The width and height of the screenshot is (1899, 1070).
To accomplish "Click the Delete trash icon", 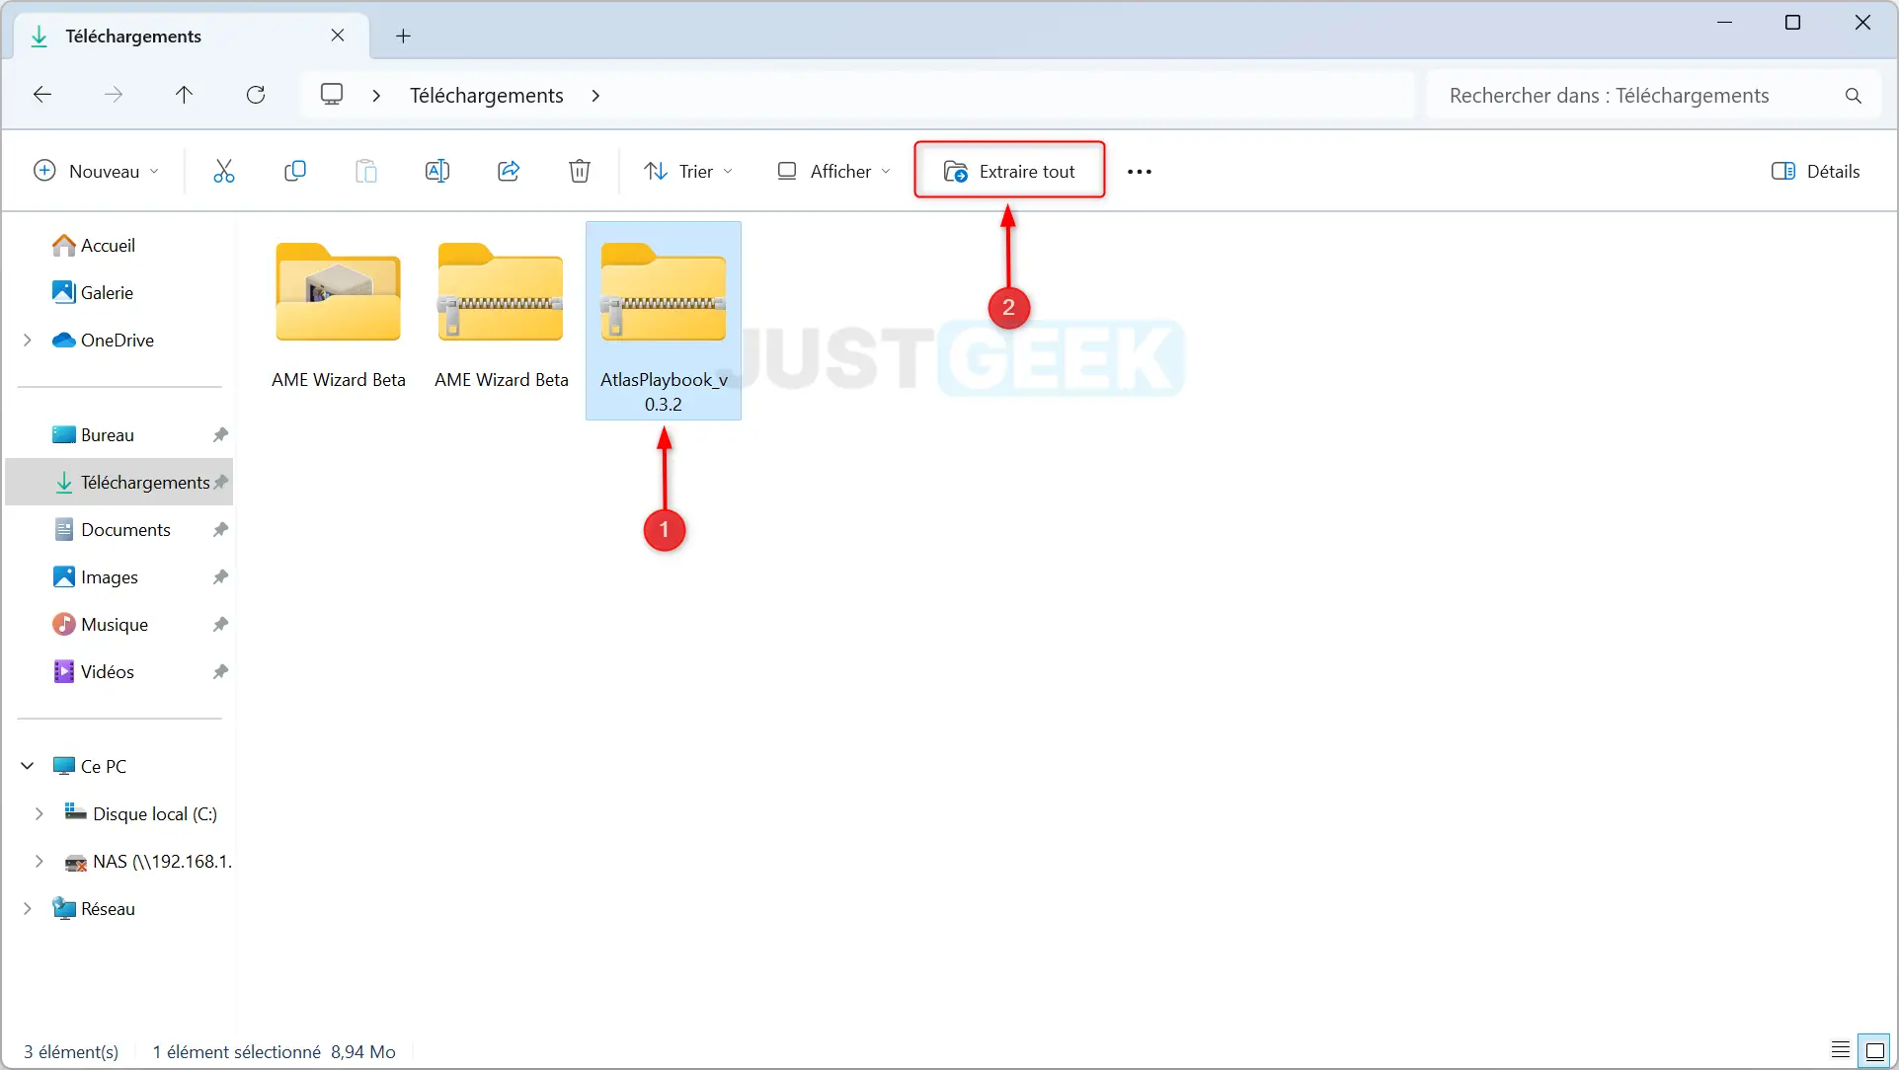I will 580,171.
